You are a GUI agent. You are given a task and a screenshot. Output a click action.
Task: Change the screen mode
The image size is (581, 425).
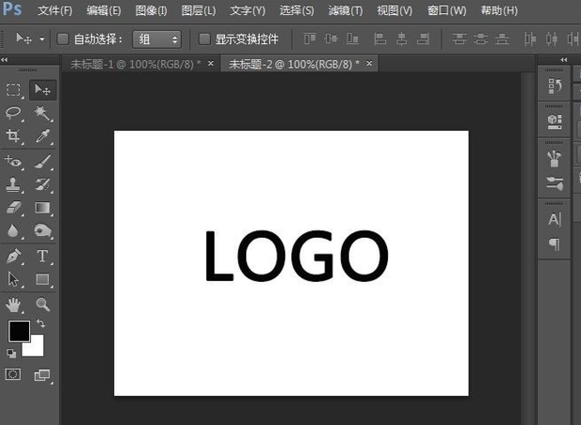click(x=42, y=375)
